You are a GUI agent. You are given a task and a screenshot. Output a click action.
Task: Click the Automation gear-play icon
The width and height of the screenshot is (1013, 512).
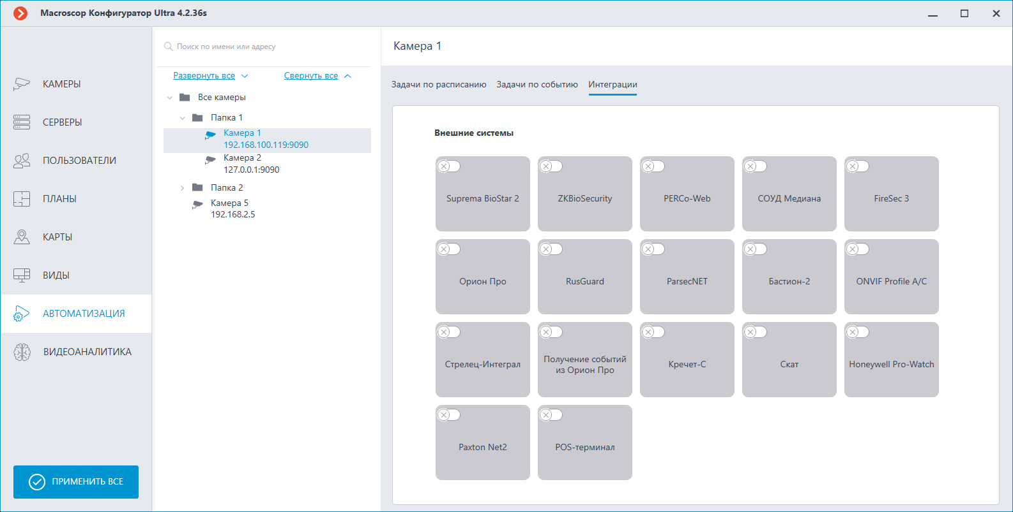(x=22, y=313)
